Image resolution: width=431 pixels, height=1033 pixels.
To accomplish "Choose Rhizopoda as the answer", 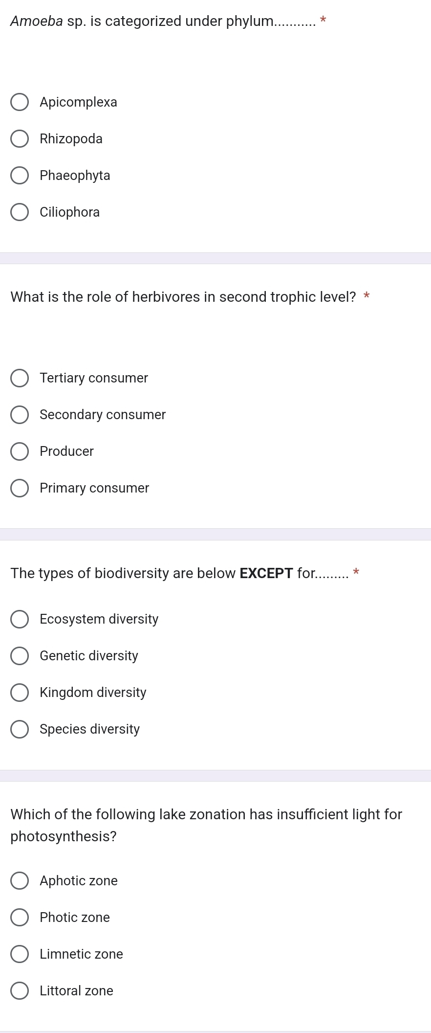I will [x=20, y=139].
